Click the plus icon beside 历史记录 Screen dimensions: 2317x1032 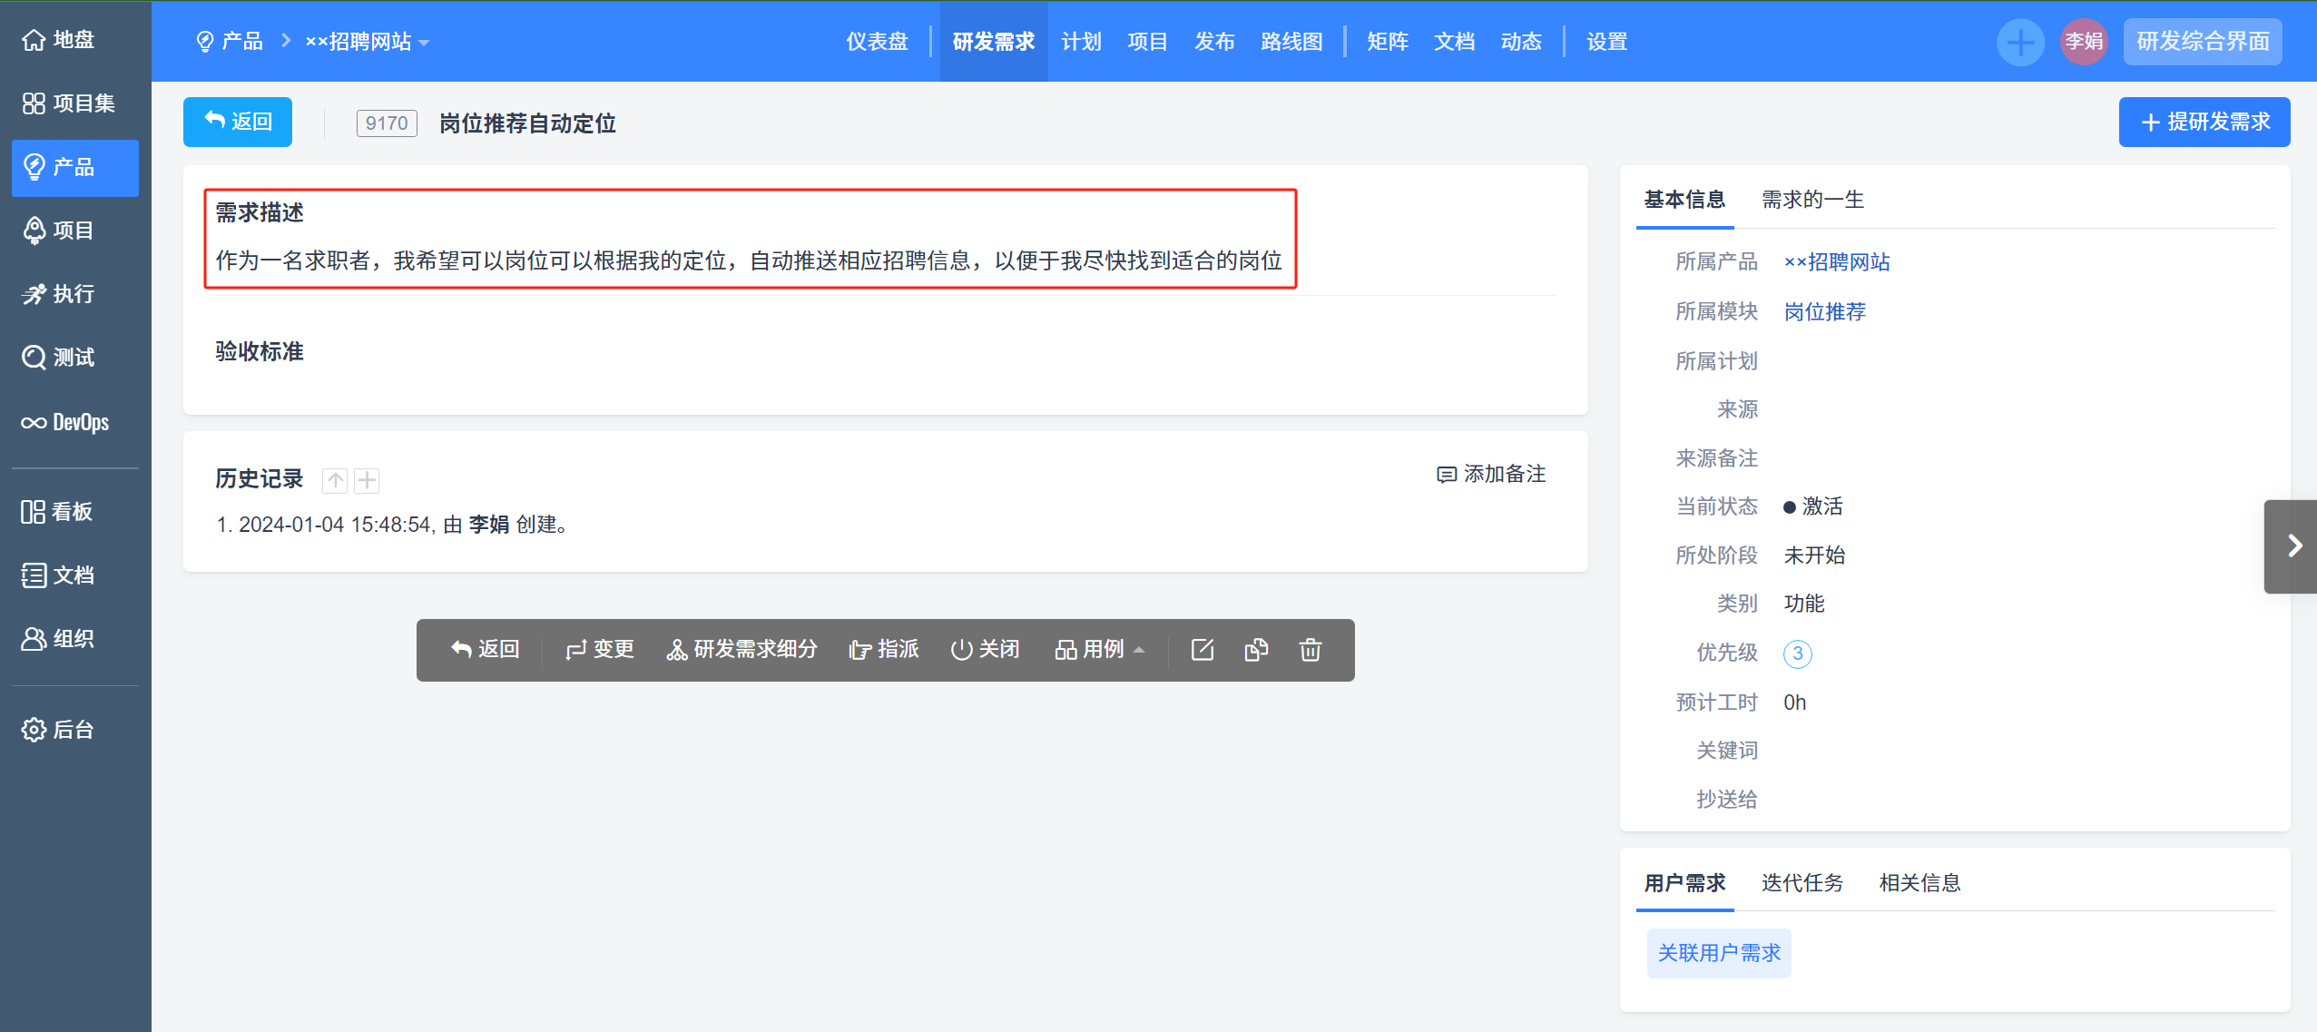pyautogui.click(x=367, y=479)
